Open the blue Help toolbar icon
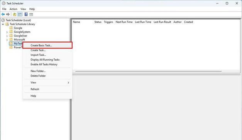The height and width of the screenshot is (140, 242). 26,14
